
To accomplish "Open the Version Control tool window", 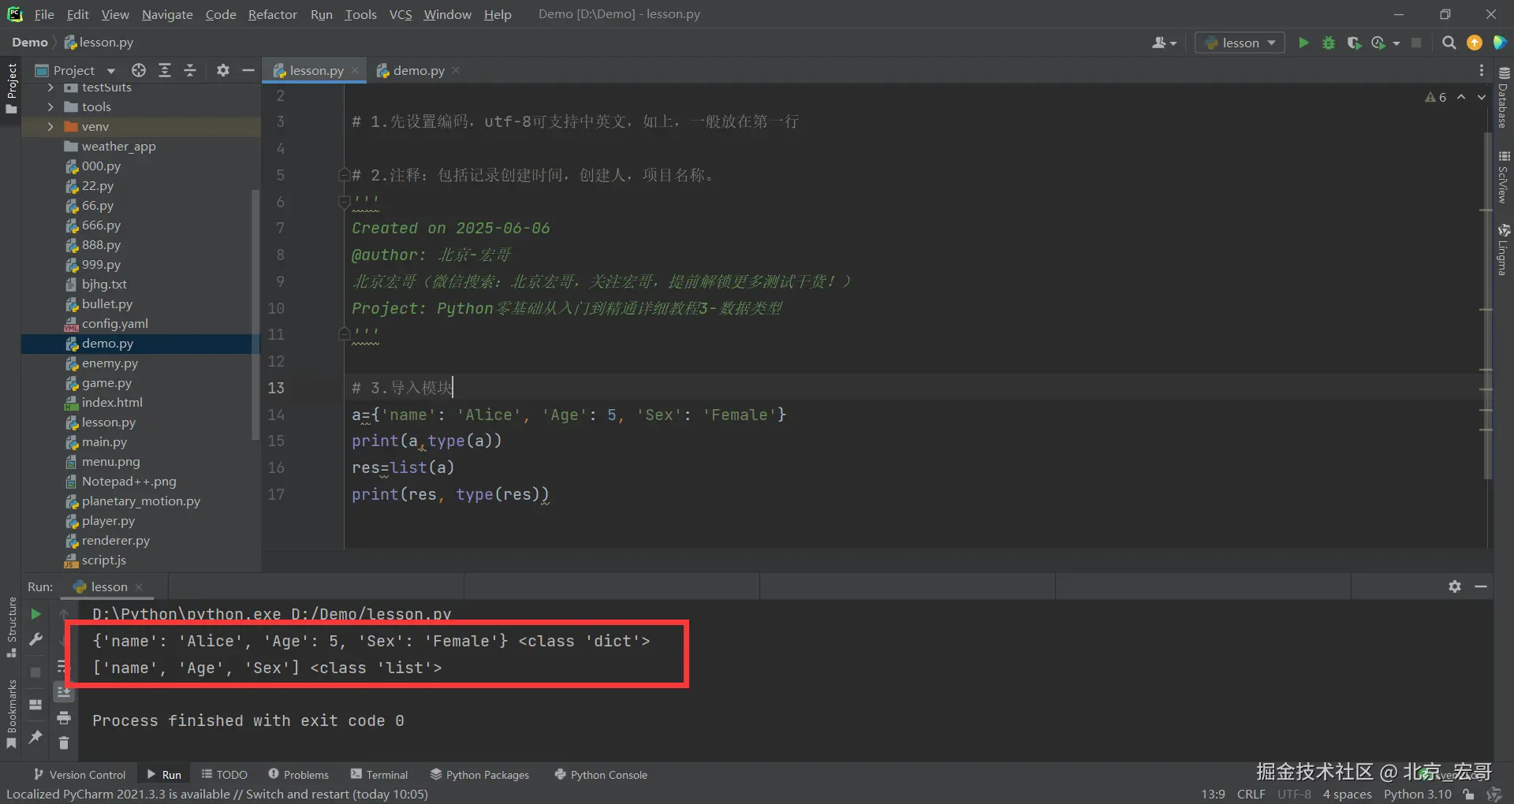I will point(79,775).
